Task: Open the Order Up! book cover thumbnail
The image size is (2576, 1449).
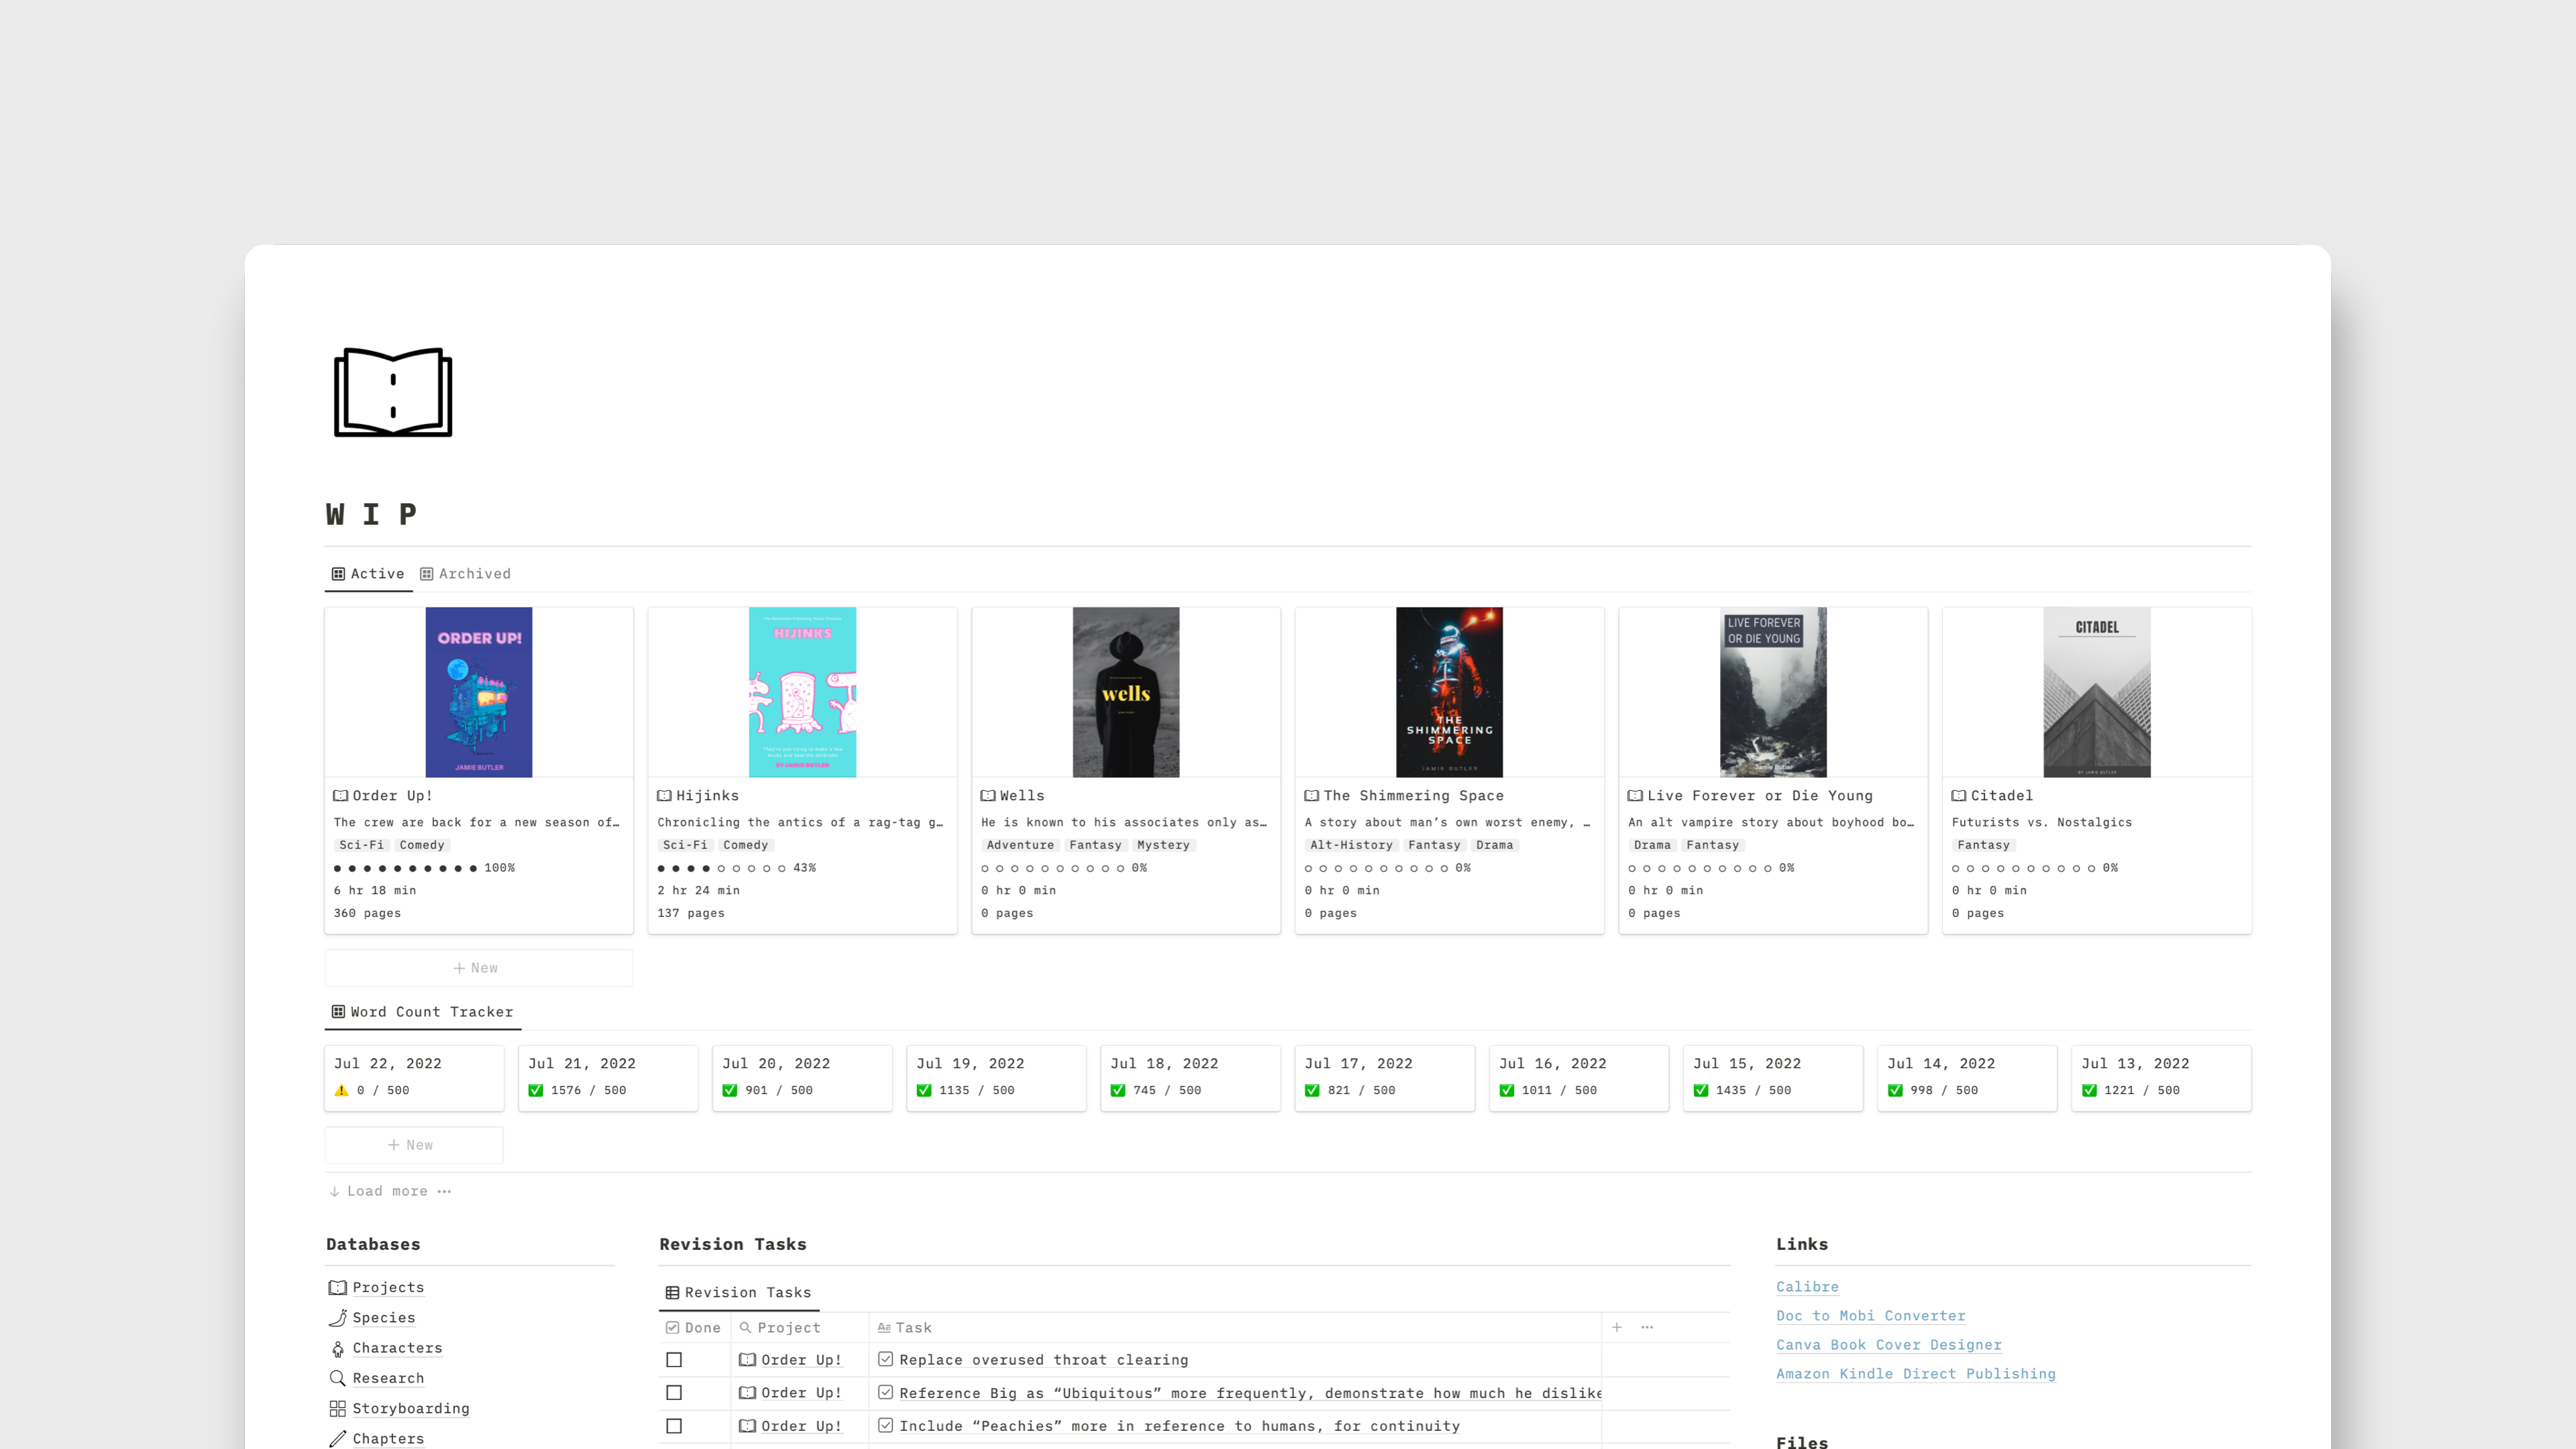Action: pyautogui.click(x=478, y=692)
